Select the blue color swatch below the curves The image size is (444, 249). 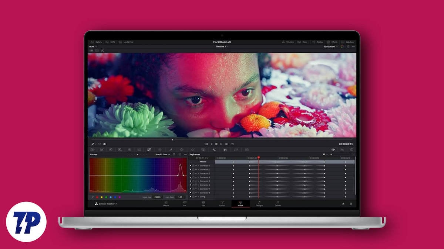[115, 196]
